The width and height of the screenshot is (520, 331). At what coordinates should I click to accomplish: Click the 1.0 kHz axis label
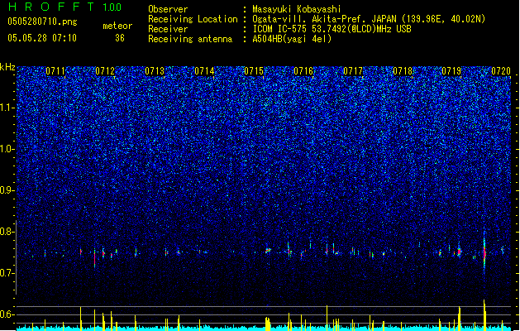[x=7, y=149]
